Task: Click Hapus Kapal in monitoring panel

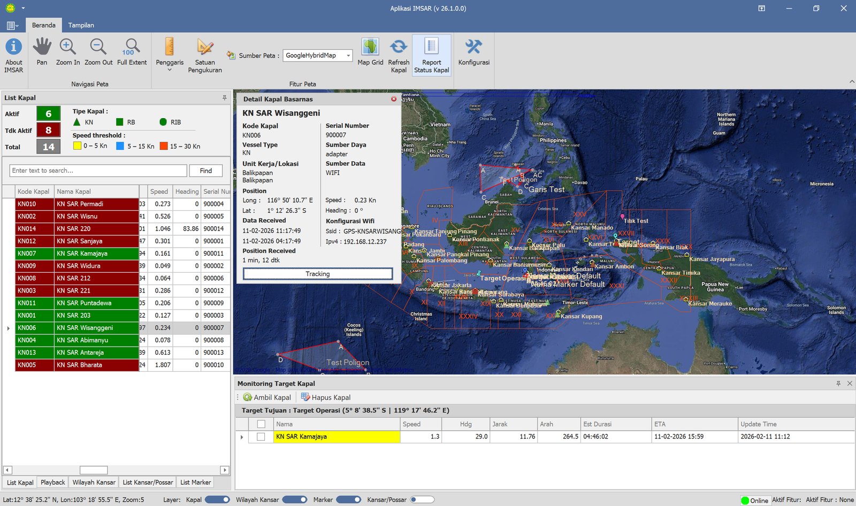Action: 326,397
